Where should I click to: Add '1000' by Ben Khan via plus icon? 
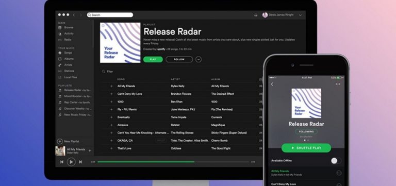click(111, 102)
